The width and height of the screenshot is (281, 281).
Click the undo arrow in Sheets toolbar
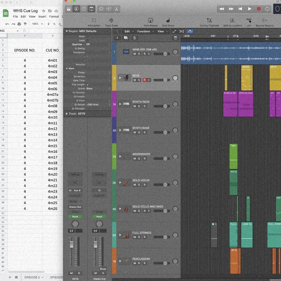(7, 24)
